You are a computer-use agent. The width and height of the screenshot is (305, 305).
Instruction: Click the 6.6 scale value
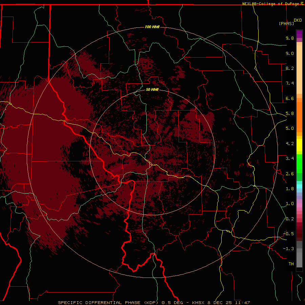(x=290, y=98)
